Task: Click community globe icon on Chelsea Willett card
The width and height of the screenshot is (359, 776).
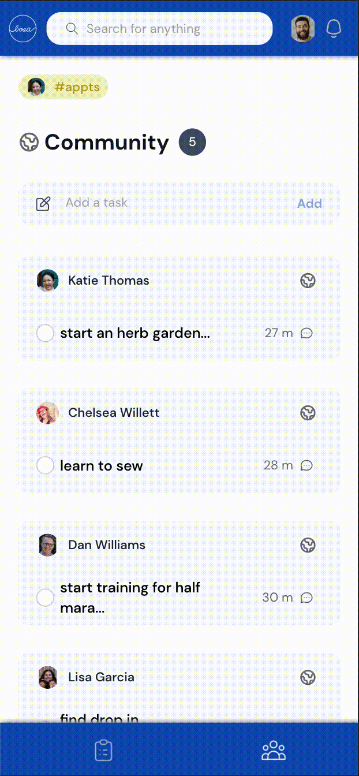Action: [x=308, y=413]
